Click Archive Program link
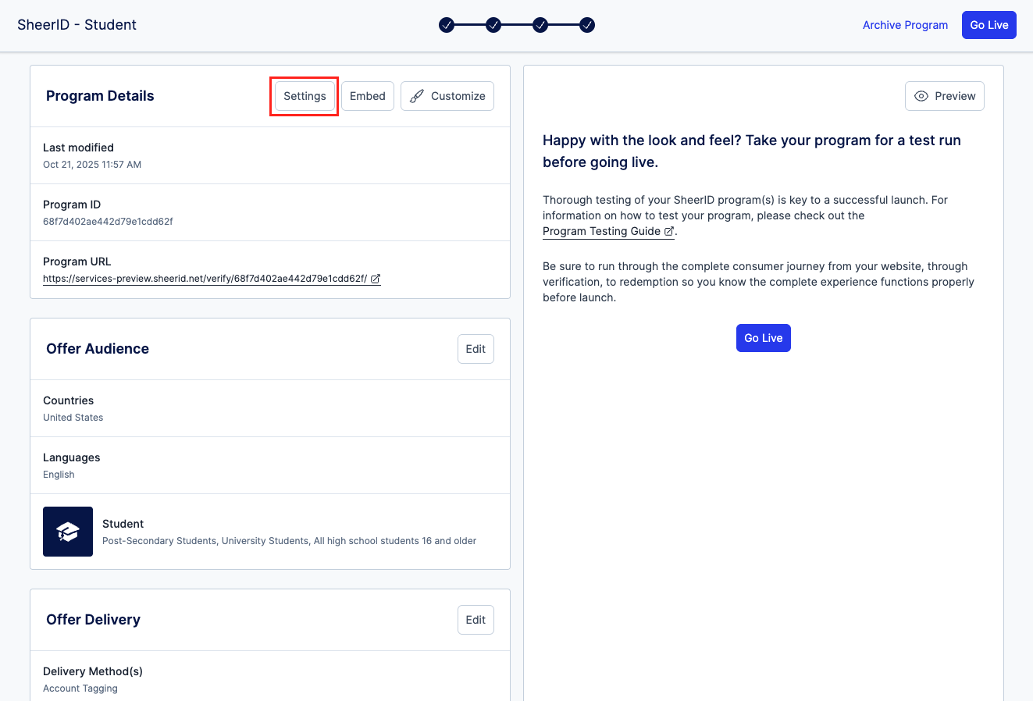 coord(905,25)
